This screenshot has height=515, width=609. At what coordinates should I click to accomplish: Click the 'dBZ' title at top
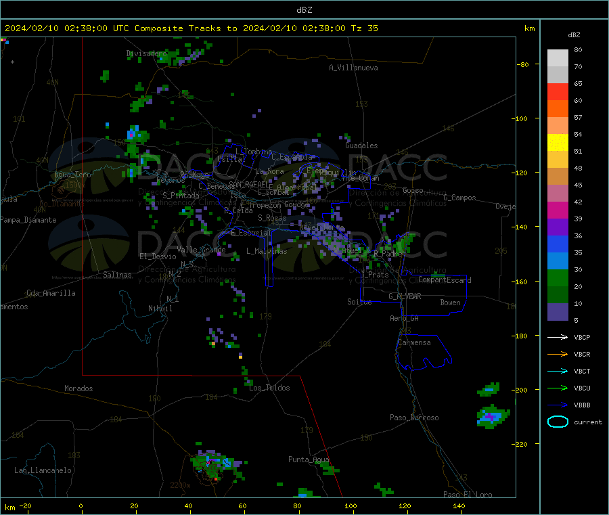[304, 10]
